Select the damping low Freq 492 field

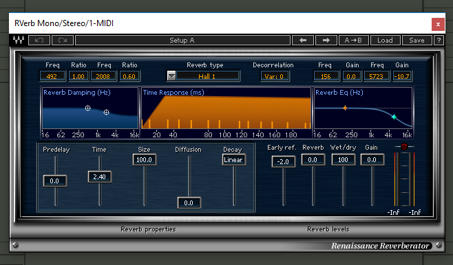pyautogui.click(x=52, y=76)
